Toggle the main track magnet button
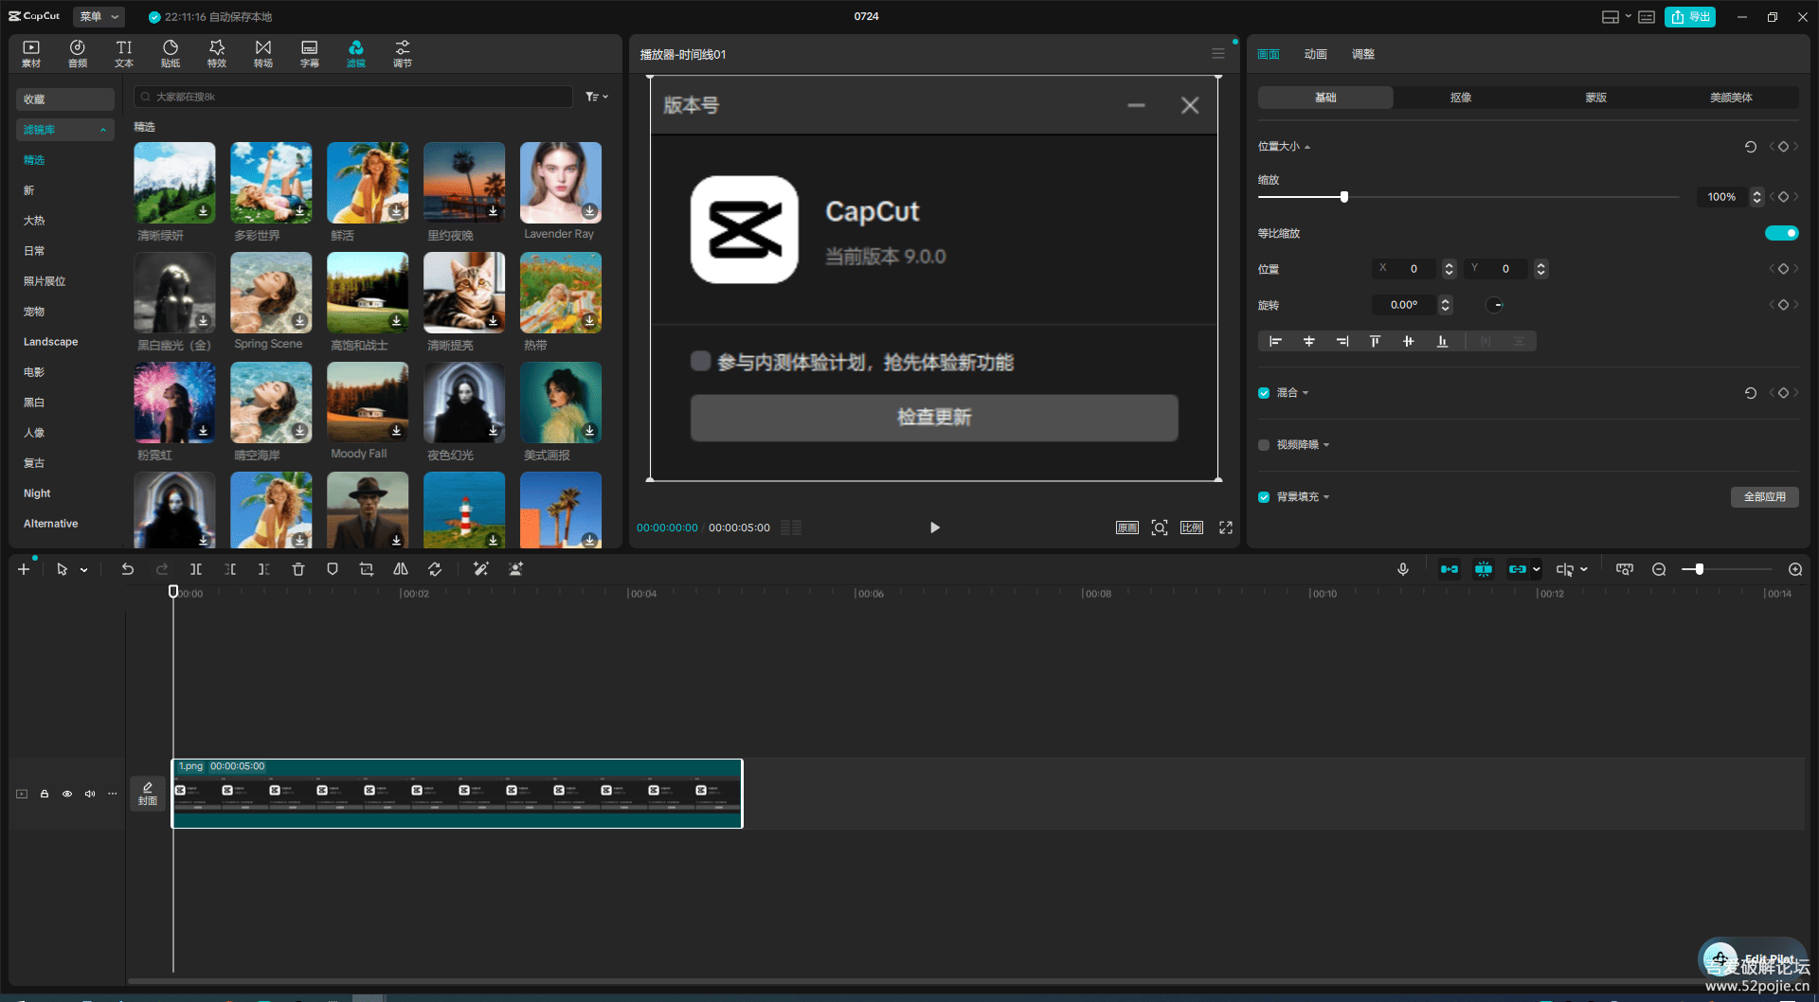The image size is (1819, 1002). (1450, 569)
